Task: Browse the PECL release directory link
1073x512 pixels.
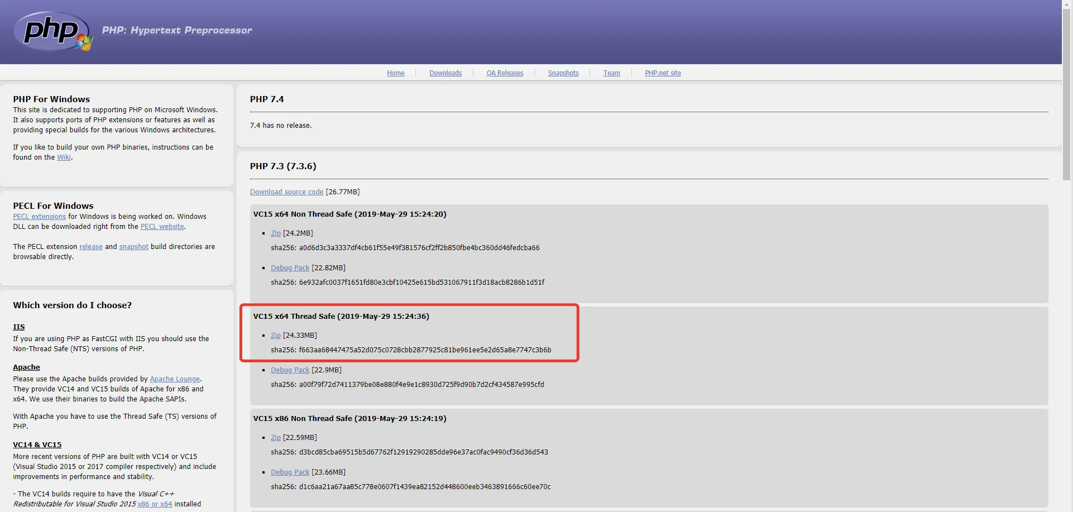Action: point(90,247)
